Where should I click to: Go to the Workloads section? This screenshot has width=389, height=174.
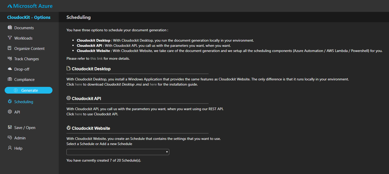23,38
